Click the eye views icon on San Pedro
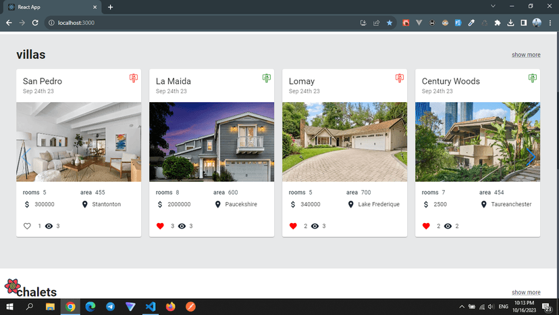This screenshot has height=315, width=559. coord(49,226)
